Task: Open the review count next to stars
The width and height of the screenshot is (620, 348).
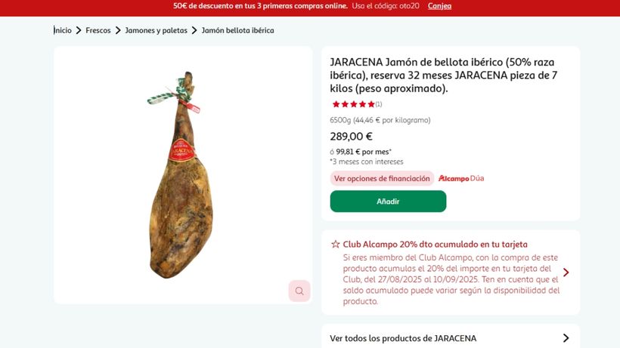Action: tap(379, 104)
